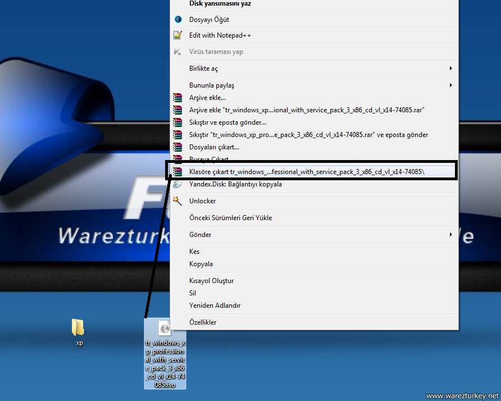Click WinRAR icon beside Dosyaları çıkart...
Image resolution: width=501 pixels, height=401 pixels.
click(x=177, y=147)
